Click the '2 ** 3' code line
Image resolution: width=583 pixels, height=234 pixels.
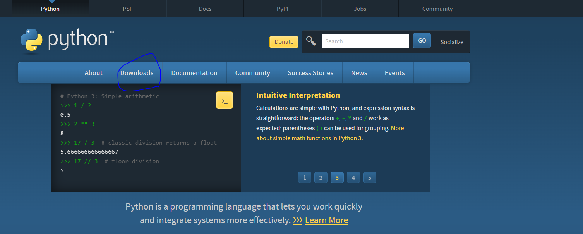(77, 124)
